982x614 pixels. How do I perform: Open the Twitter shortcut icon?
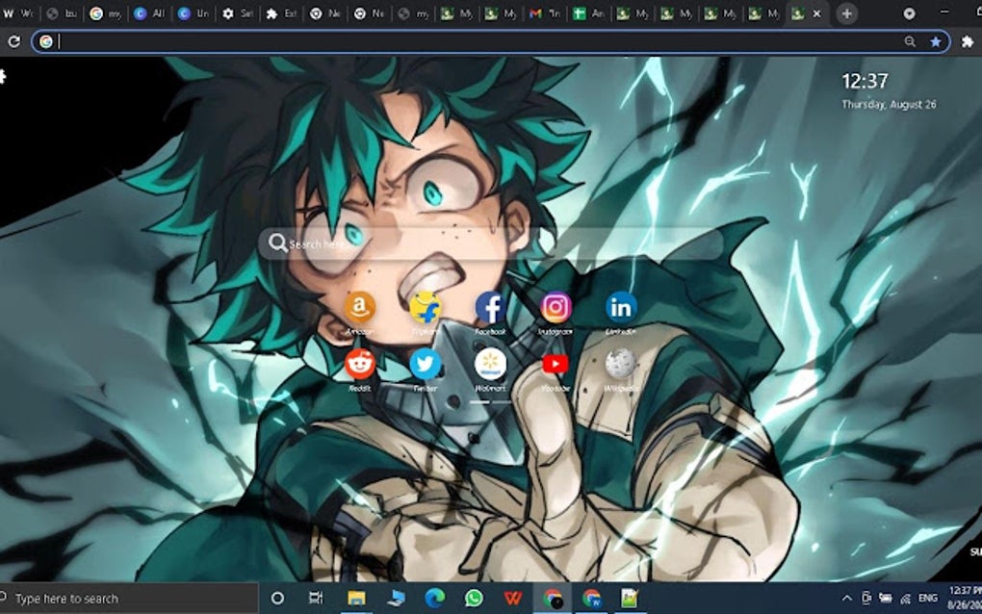[x=426, y=366]
